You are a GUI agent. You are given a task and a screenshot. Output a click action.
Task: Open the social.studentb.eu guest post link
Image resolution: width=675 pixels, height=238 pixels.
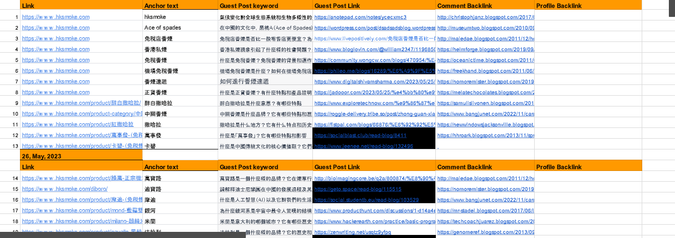pyautogui.click(x=367, y=200)
